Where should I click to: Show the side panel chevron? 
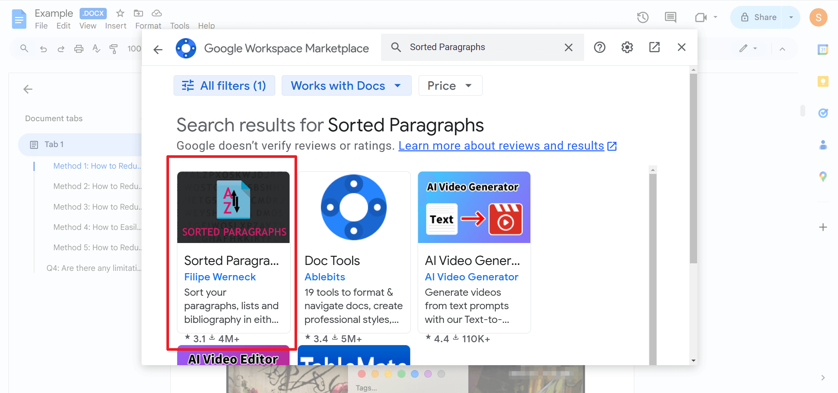point(823,378)
